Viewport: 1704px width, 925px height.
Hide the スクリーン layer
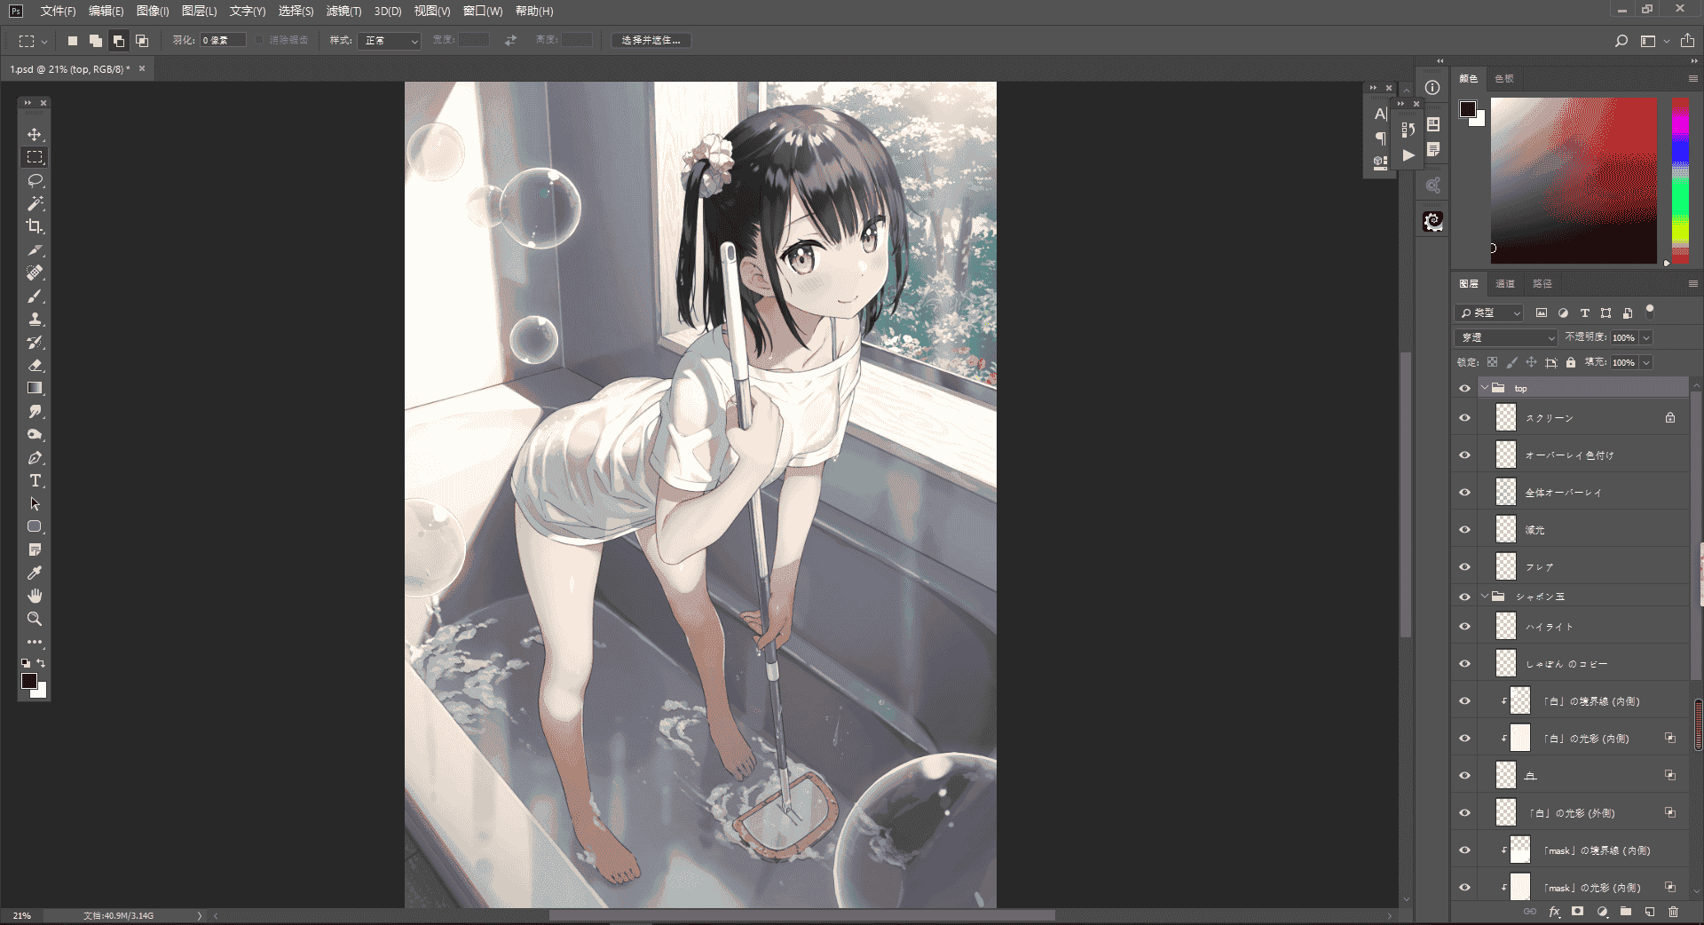coord(1464,418)
